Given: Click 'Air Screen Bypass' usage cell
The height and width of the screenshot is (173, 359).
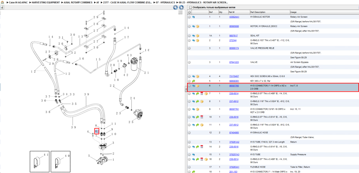Looking at the screenshot, I should click(x=299, y=62).
